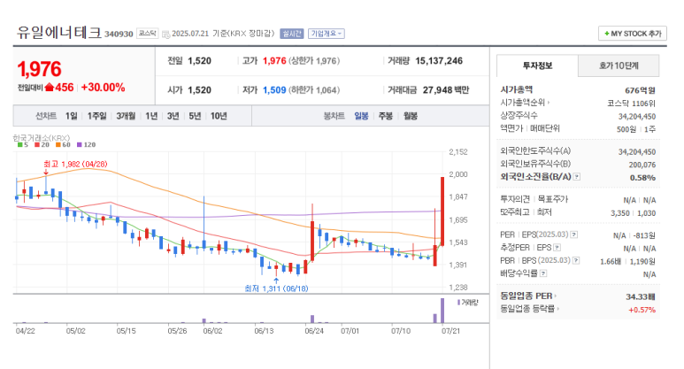Click the 34.33배 same-sector PER value
The height and width of the screenshot is (369, 684).
pos(641,296)
